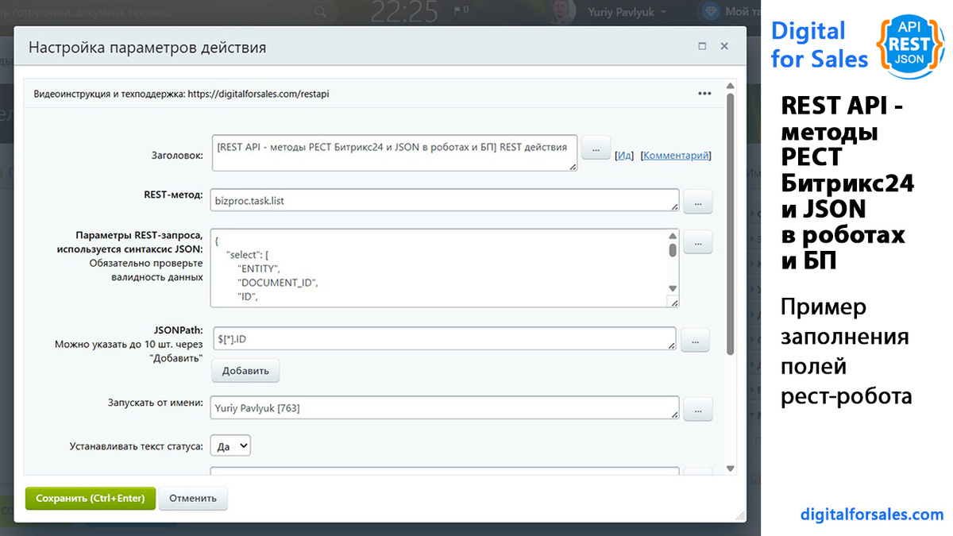
Task: Click the ellipsis button next to JSONPath field
Action: point(695,340)
